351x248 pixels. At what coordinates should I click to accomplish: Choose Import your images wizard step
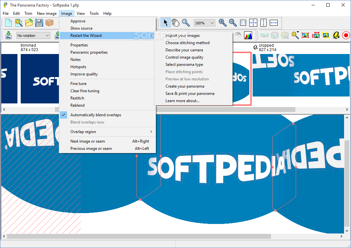point(193,35)
